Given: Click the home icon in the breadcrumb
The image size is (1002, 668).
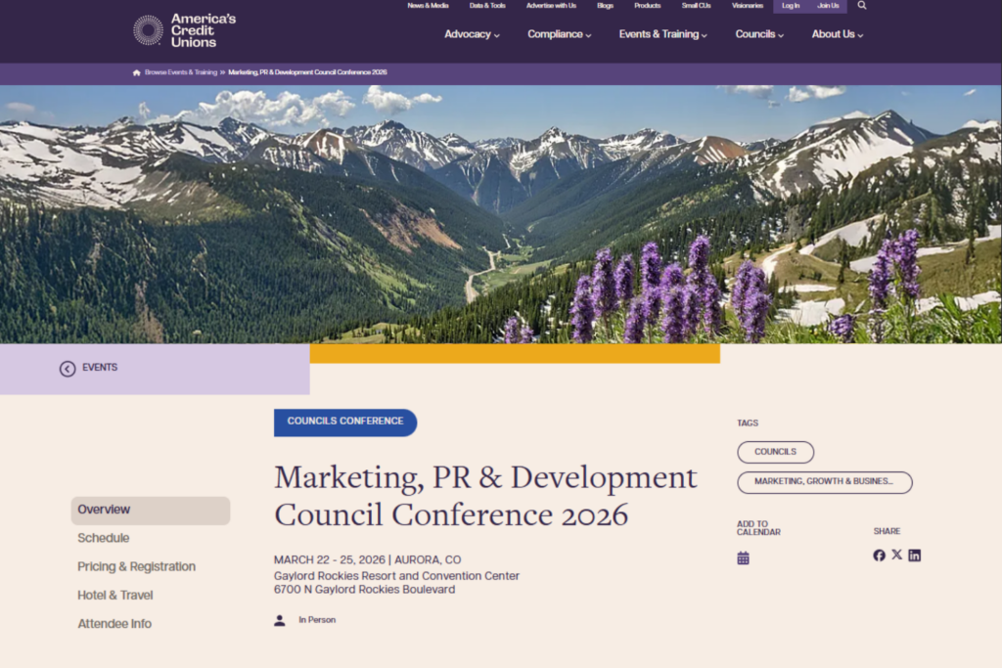Looking at the screenshot, I should pyautogui.click(x=136, y=71).
